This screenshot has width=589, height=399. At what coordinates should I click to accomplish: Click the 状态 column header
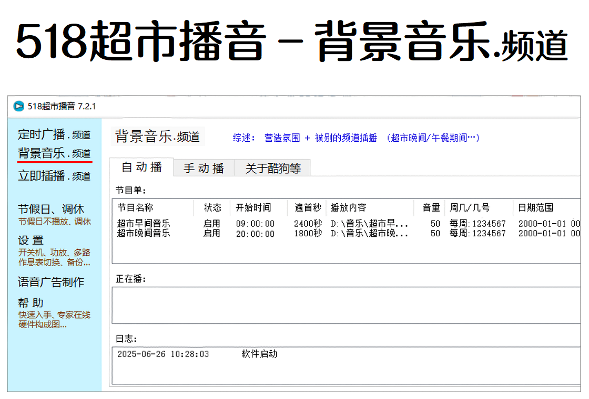[212, 207]
